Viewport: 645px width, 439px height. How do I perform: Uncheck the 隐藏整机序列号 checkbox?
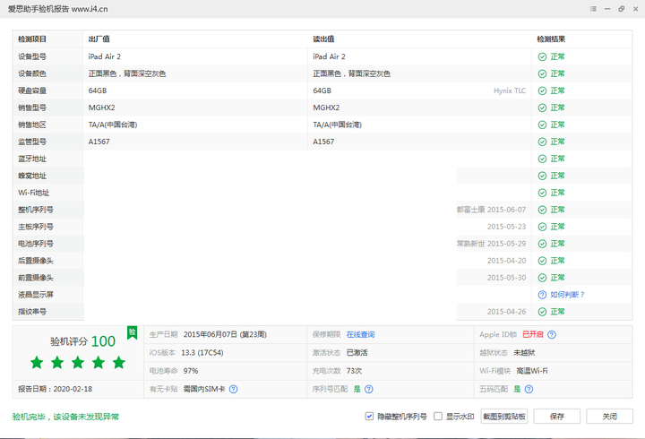pos(369,417)
